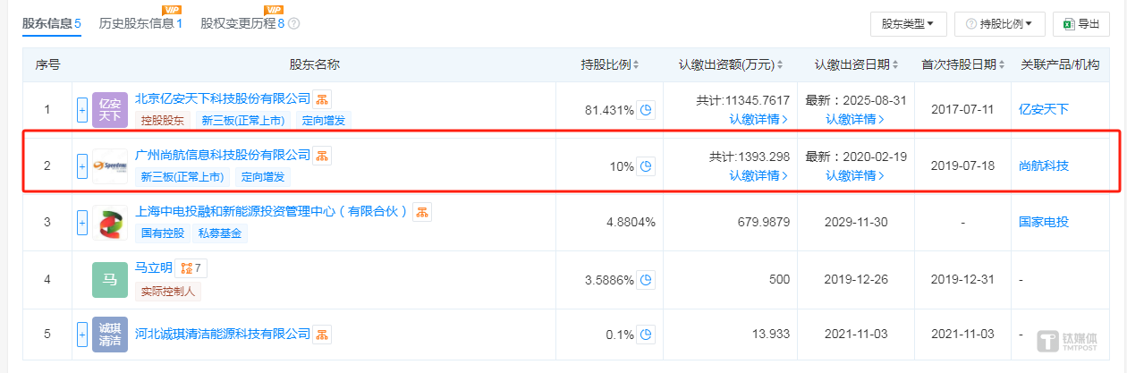Open 北京亿安天下科技股份有限公司 link

pos(223,98)
